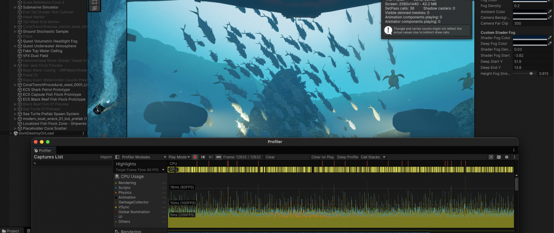
Task: Select the Transform tool in Scene overlay
Action: point(95,8)
